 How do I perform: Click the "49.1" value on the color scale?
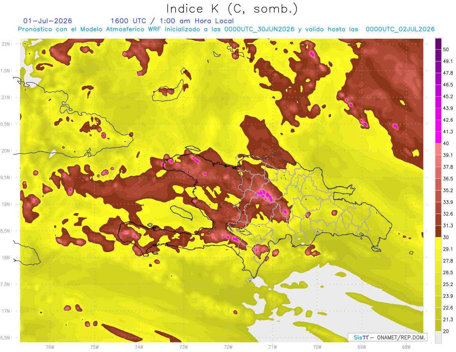coord(448,61)
